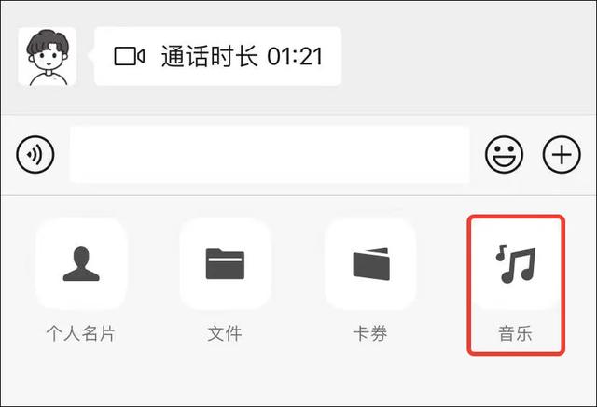Click the 通话时长 text in the bubble

[210, 56]
